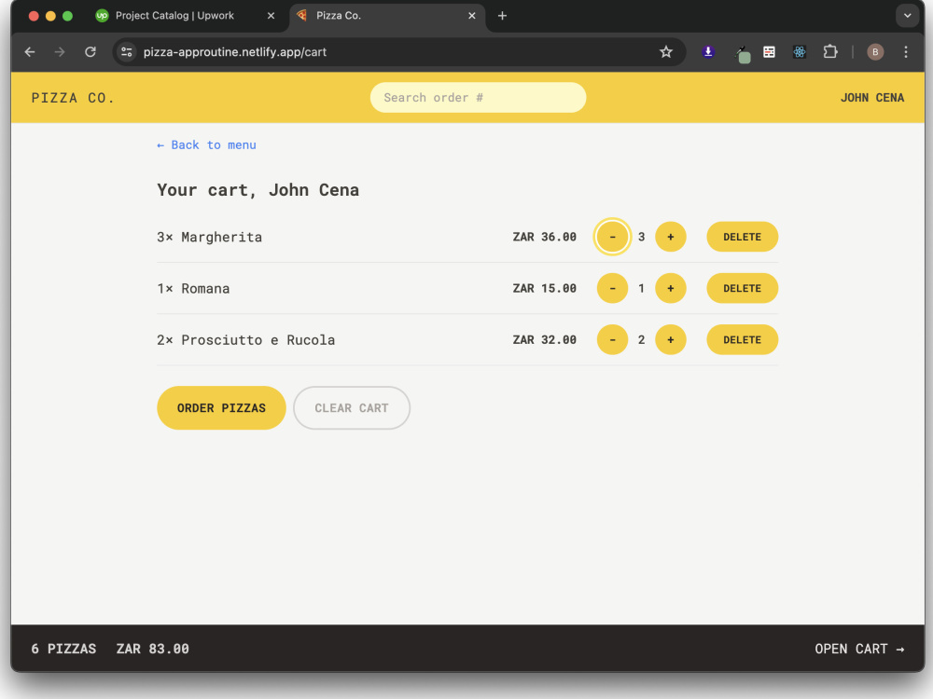Click the JOHN CENA username
Image resolution: width=933 pixels, height=699 pixels.
click(871, 98)
